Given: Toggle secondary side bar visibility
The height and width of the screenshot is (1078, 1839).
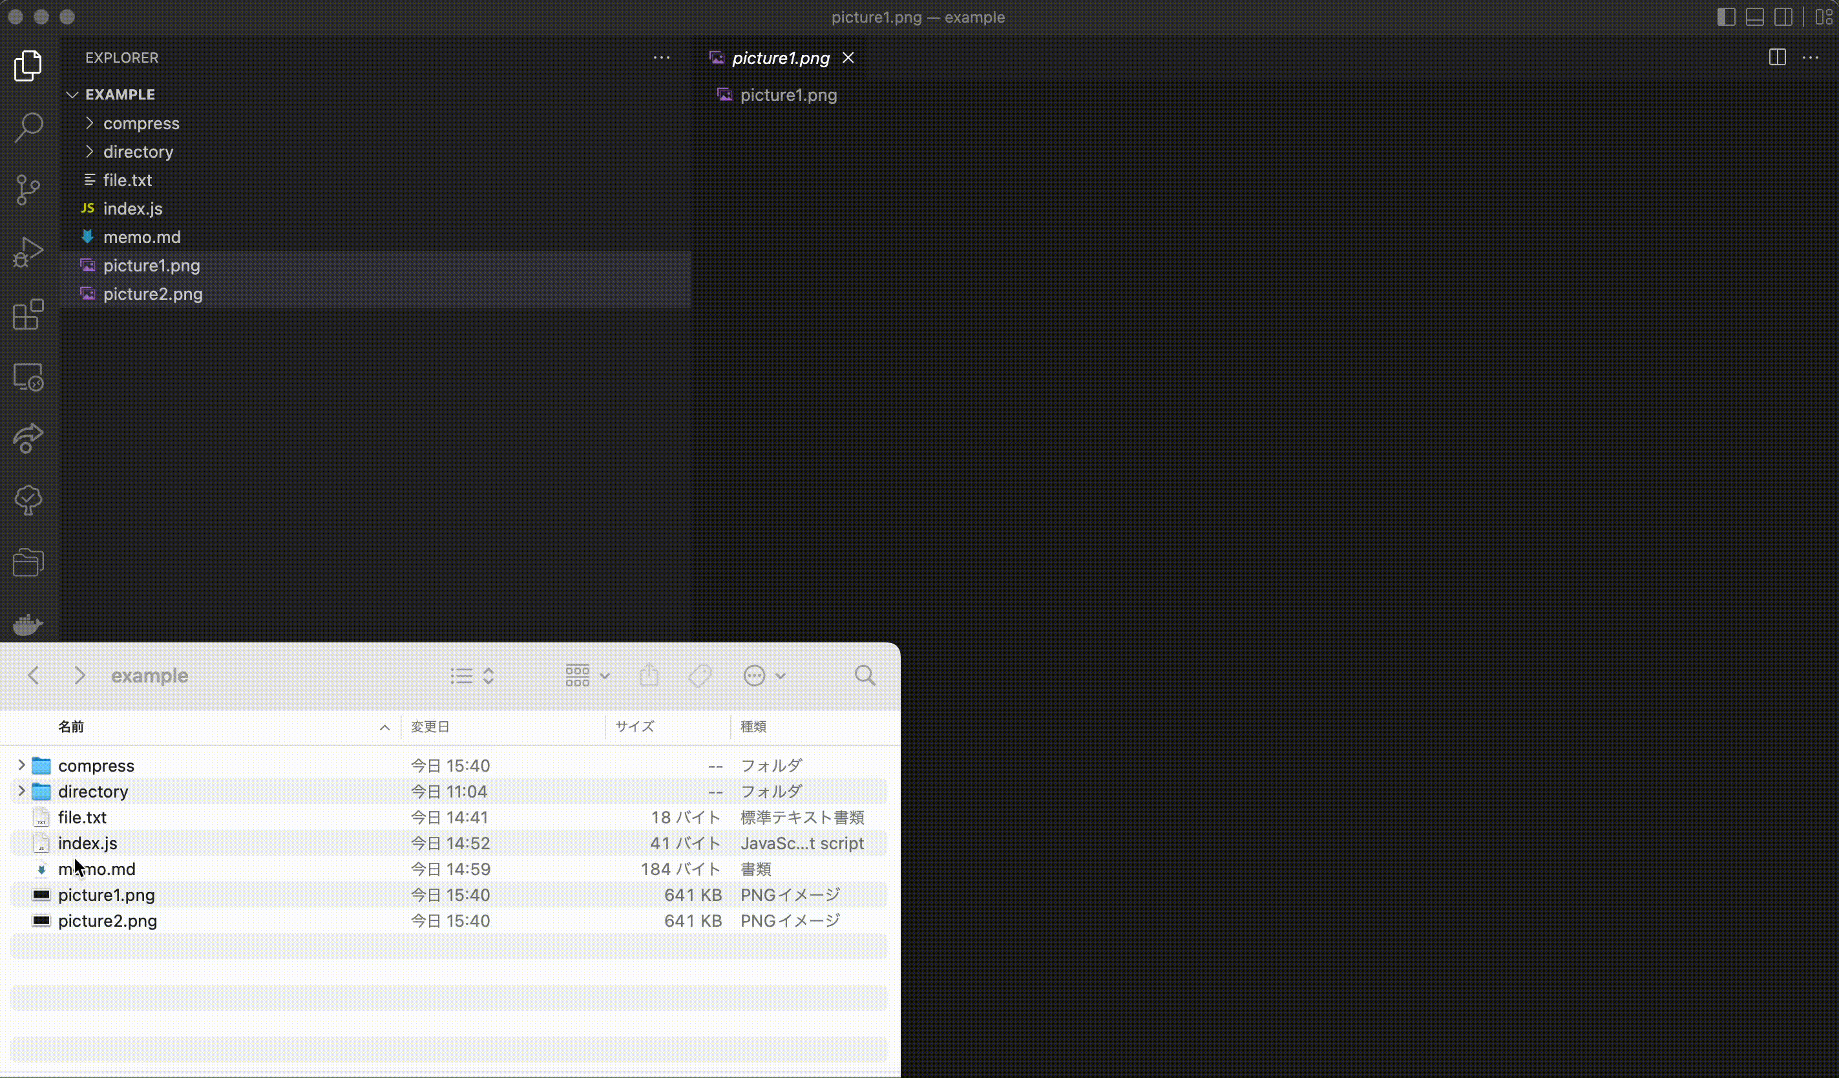Looking at the screenshot, I should (x=1783, y=17).
